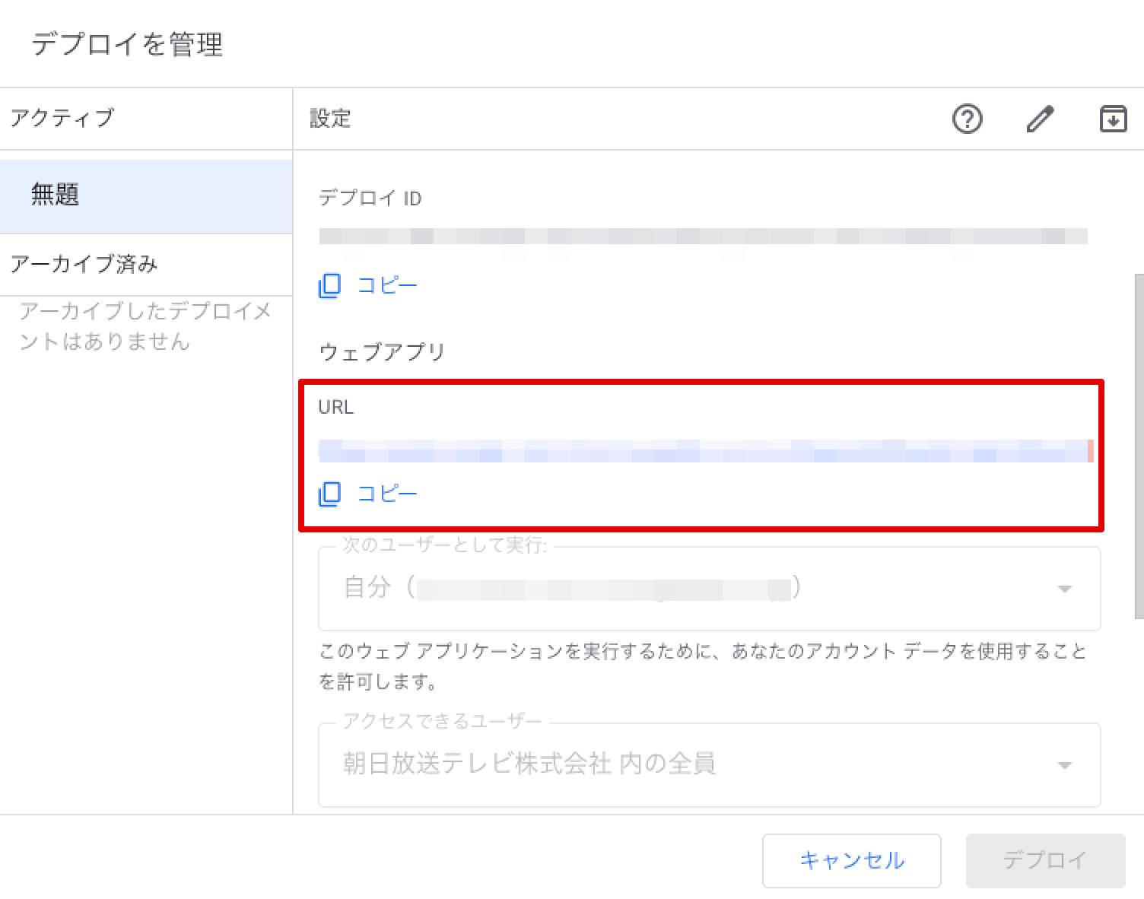Click the ウェブアプリ section label

(x=382, y=352)
